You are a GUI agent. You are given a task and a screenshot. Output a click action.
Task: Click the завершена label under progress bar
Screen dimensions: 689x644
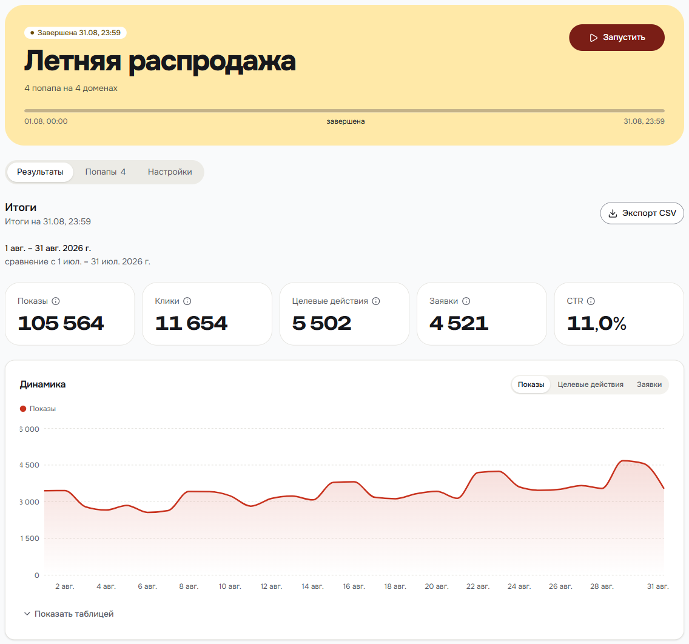coord(345,122)
